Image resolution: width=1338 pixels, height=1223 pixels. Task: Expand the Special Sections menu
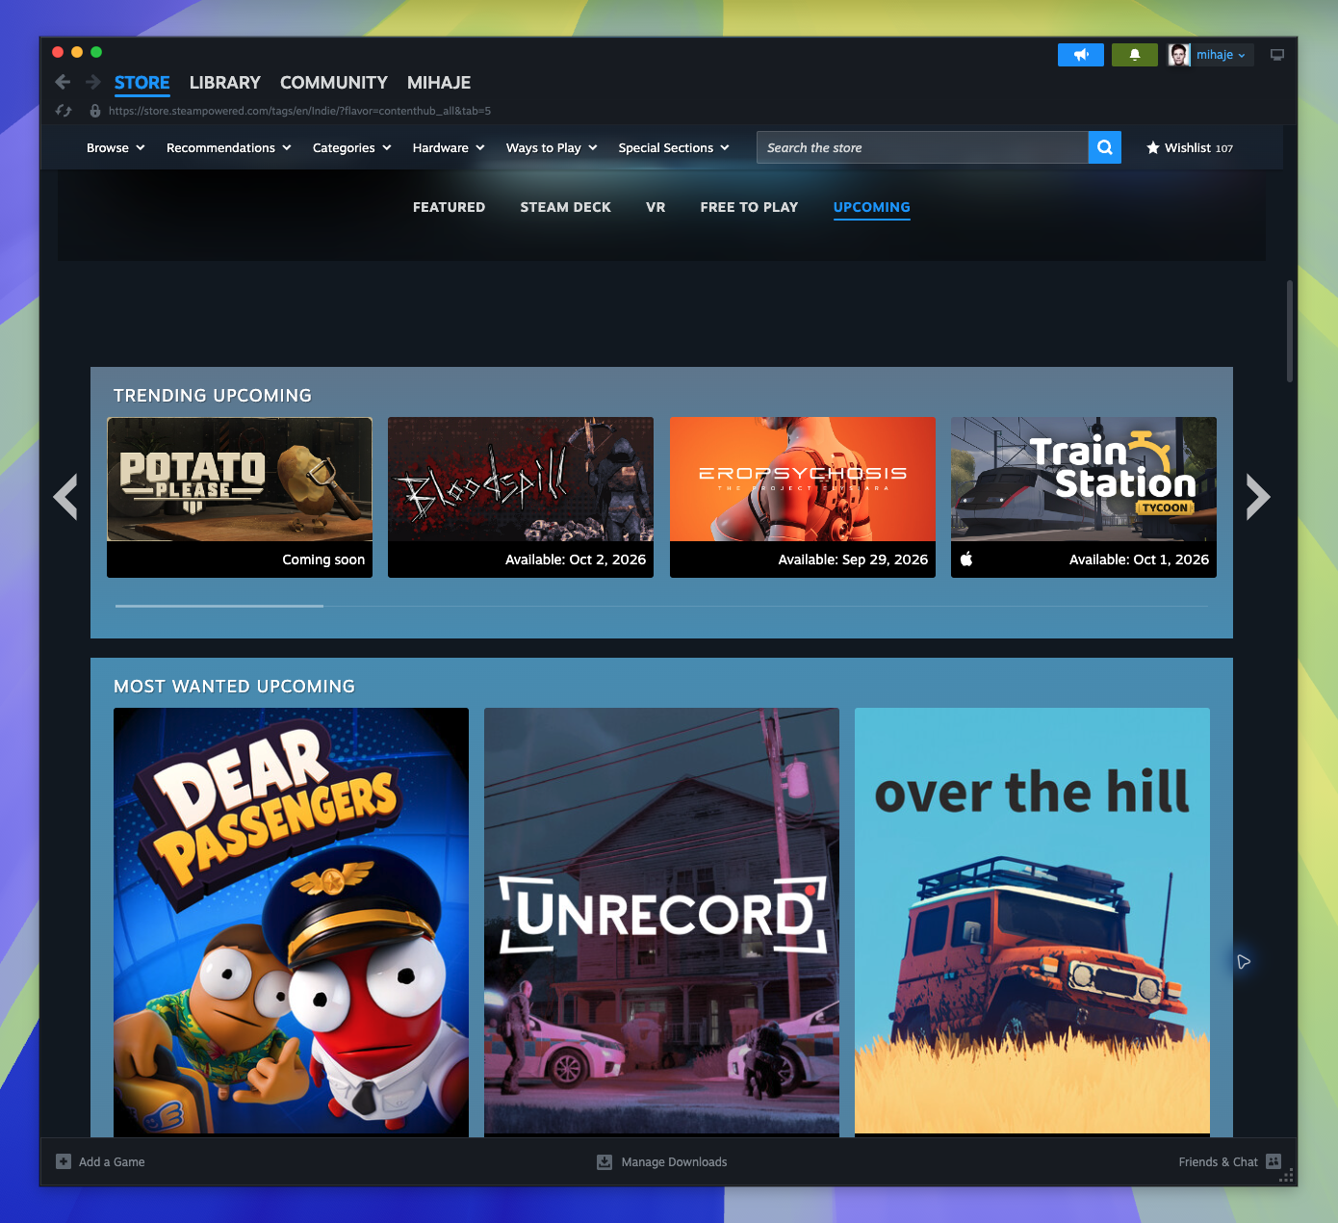(674, 147)
